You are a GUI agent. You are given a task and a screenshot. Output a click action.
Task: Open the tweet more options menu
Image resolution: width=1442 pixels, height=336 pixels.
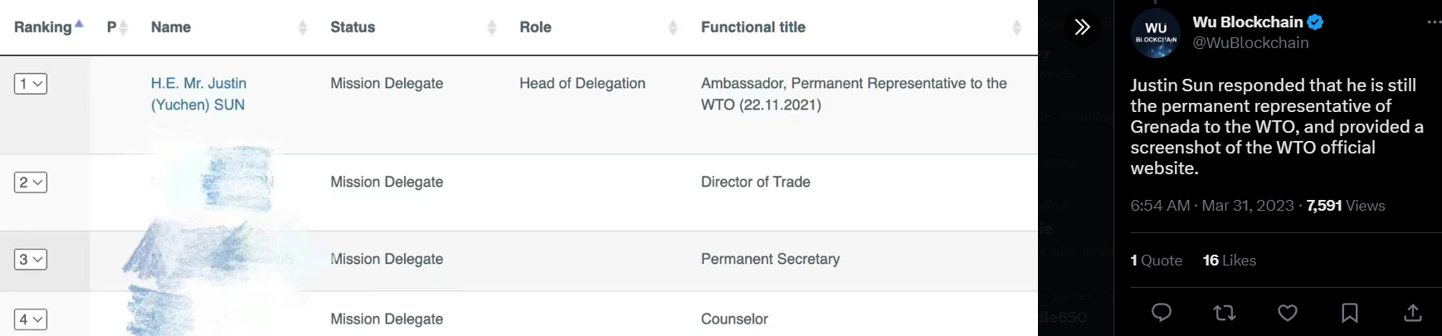coord(1434,22)
